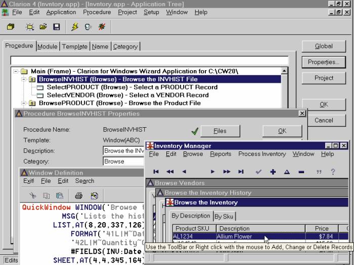The height and width of the screenshot is (265, 354).
Task: Click the lightning bolt make toolbar icon
Action: (75, 27)
